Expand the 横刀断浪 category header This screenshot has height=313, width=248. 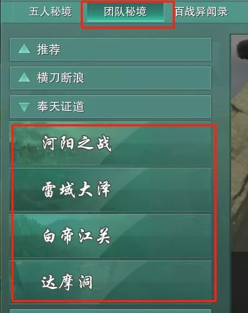coord(110,78)
